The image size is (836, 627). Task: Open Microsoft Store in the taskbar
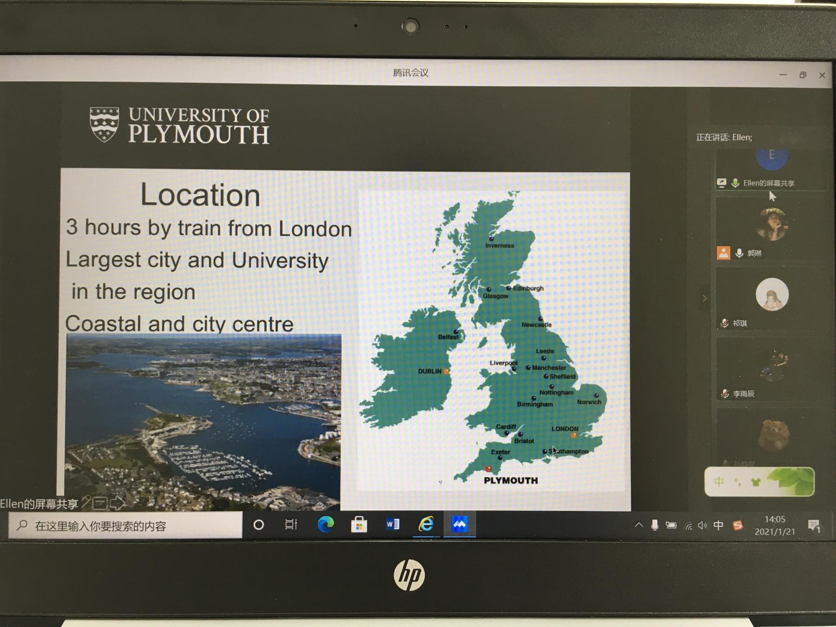[359, 525]
